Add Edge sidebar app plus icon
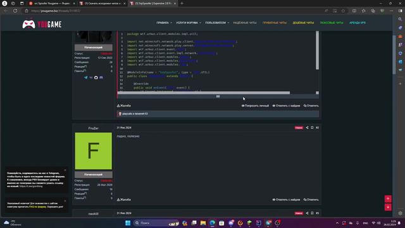Image resolution: width=405 pixels, height=228 pixels. (400, 84)
